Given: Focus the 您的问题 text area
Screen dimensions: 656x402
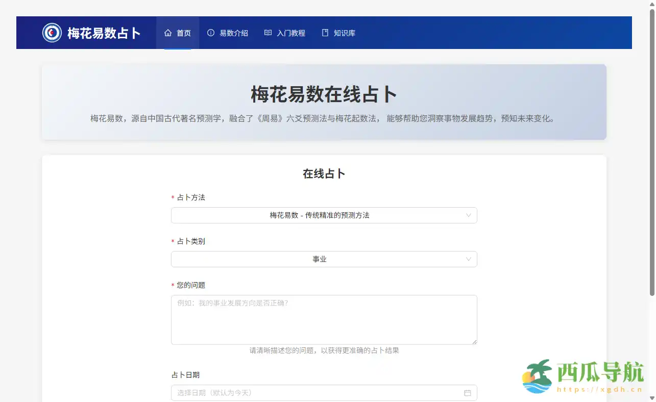Looking at the screenshot, I should point(324,319).
